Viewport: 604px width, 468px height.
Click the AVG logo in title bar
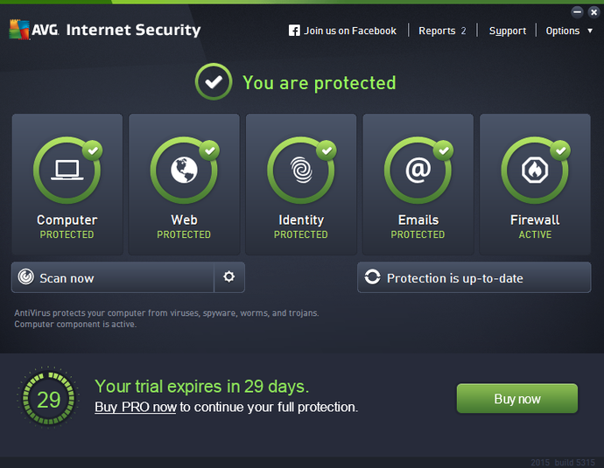coord(31,30)
